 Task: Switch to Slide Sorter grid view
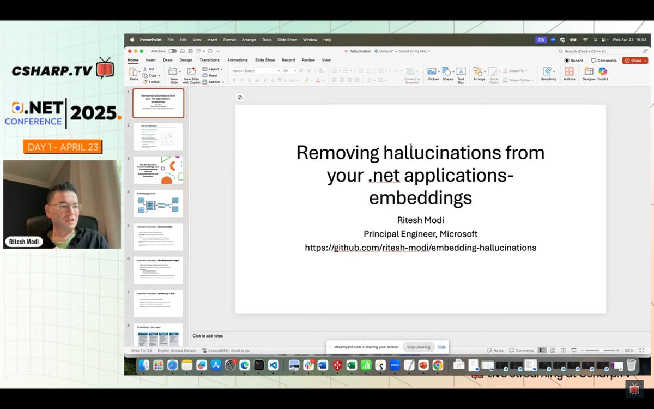pyautogui.click(x=553, y=350)
